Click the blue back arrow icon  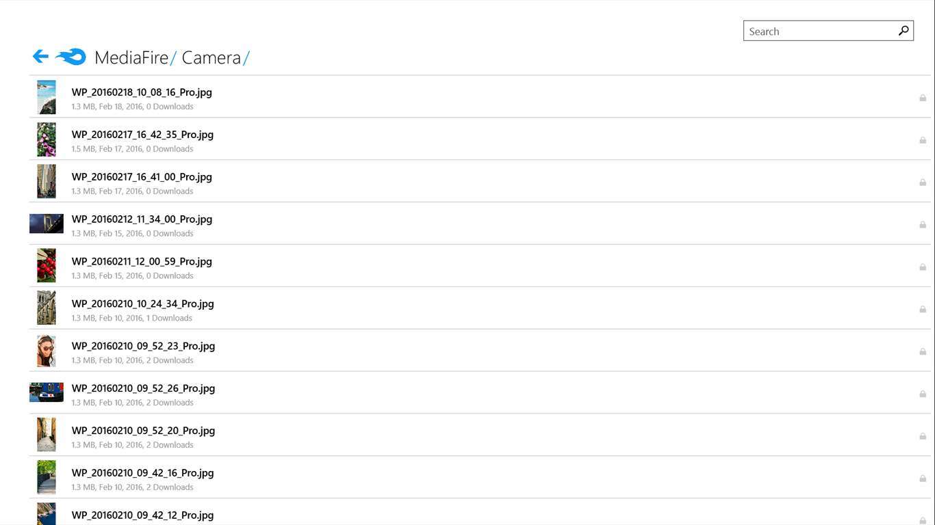pos(40,57)
